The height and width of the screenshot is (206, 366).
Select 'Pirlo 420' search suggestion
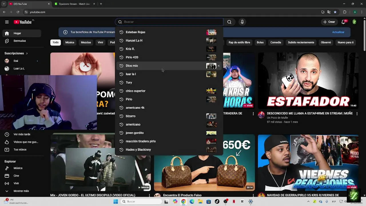point(169,57)
